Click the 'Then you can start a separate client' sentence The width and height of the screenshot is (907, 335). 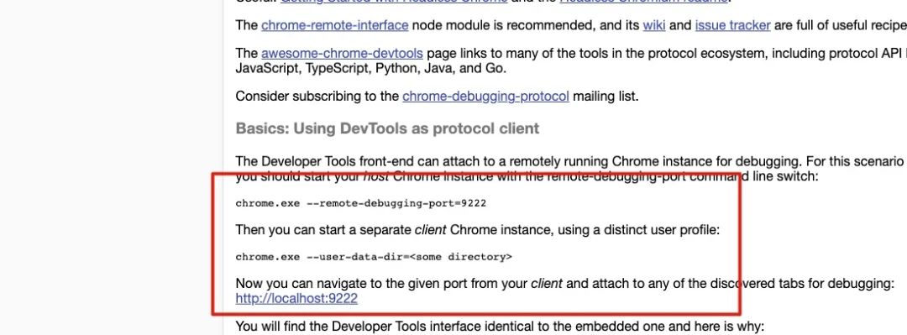[x=477, y=230]
